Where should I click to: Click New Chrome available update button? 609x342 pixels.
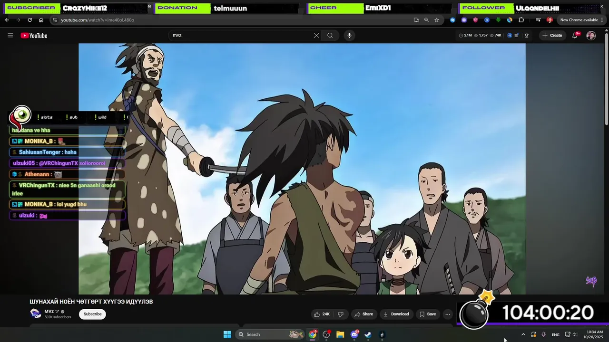pyautogui.click(x=579, y=20)
